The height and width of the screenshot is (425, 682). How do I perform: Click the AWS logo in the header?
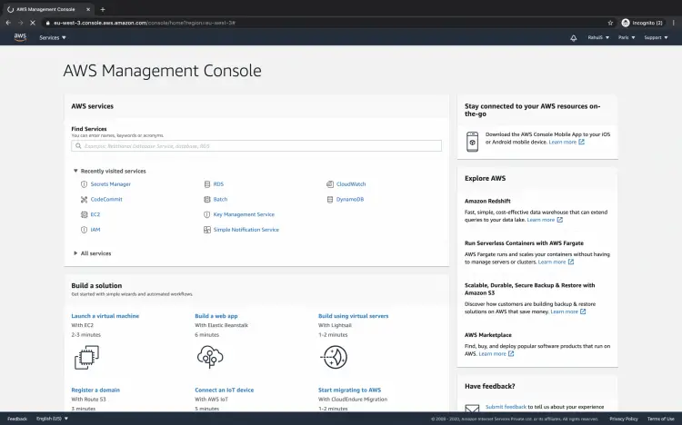[20, 37]
